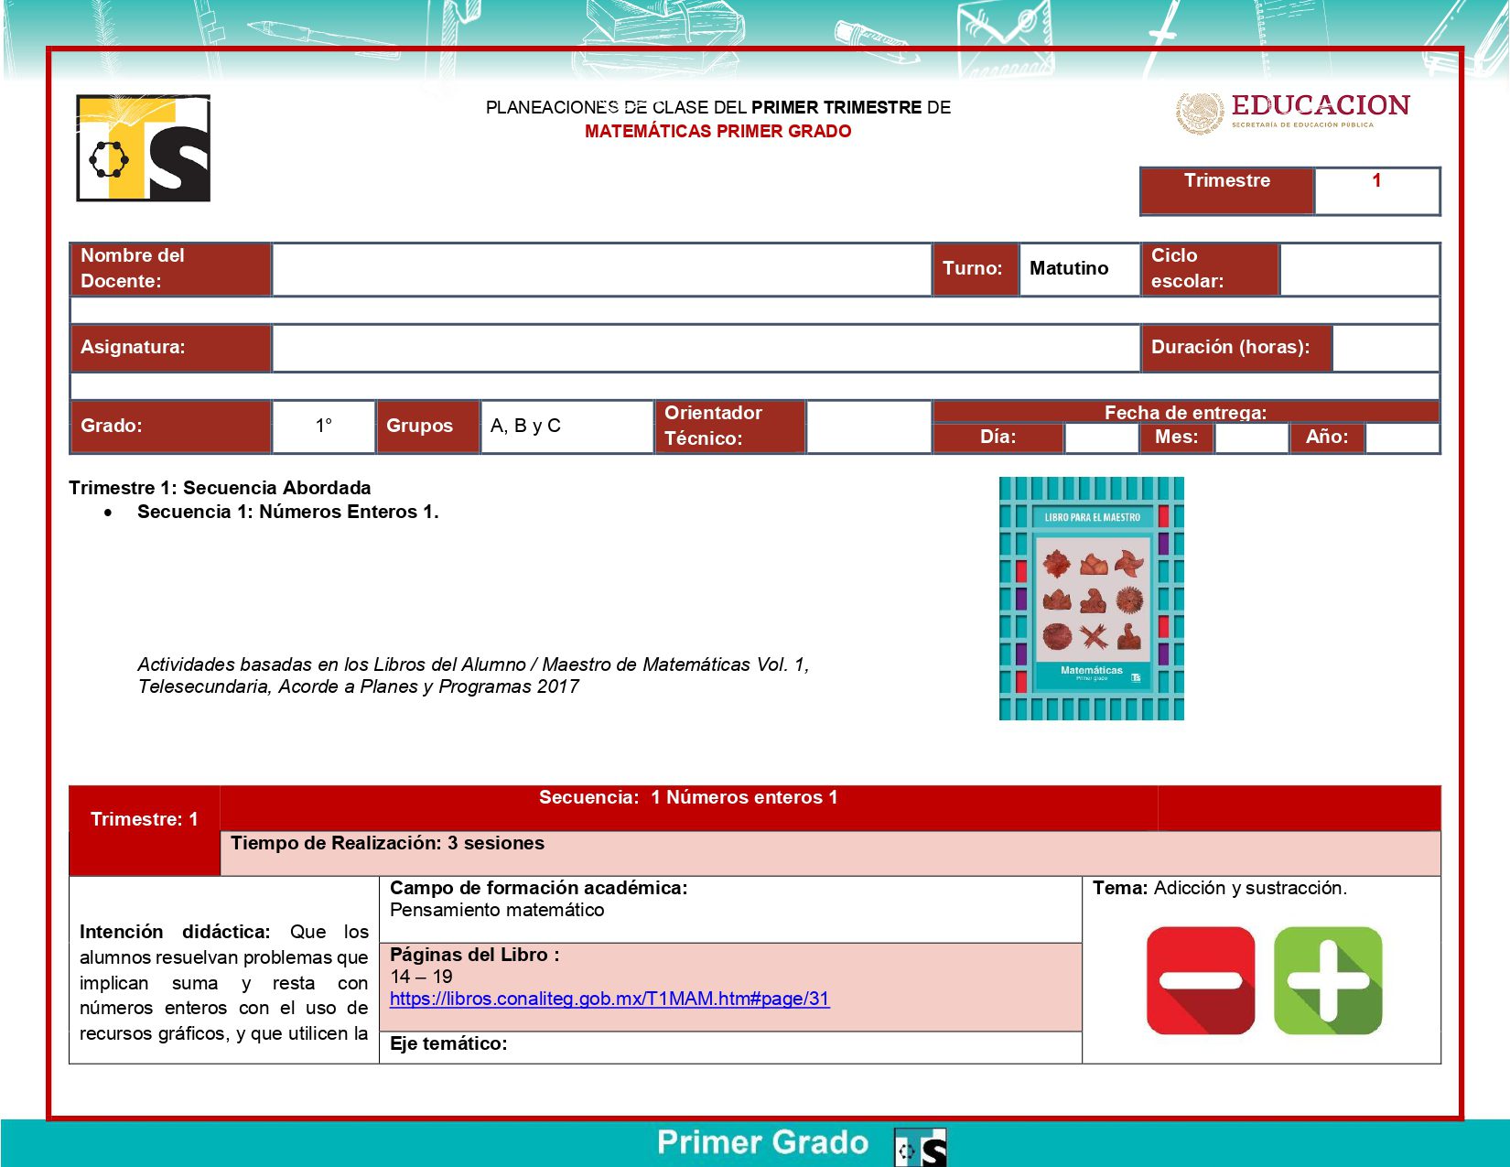Click the small TS logo in footer
The image size is (1510, 1167).
click(x=921, y=1147)
